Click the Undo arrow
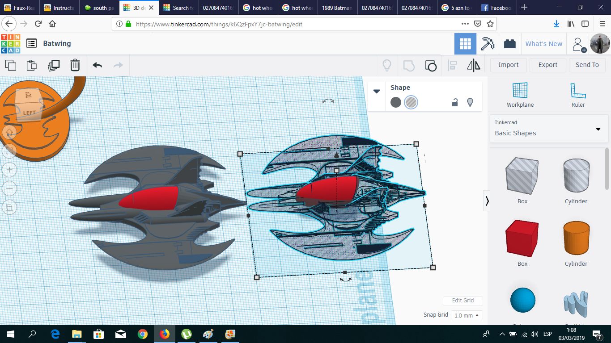 [x=97, y=65]
